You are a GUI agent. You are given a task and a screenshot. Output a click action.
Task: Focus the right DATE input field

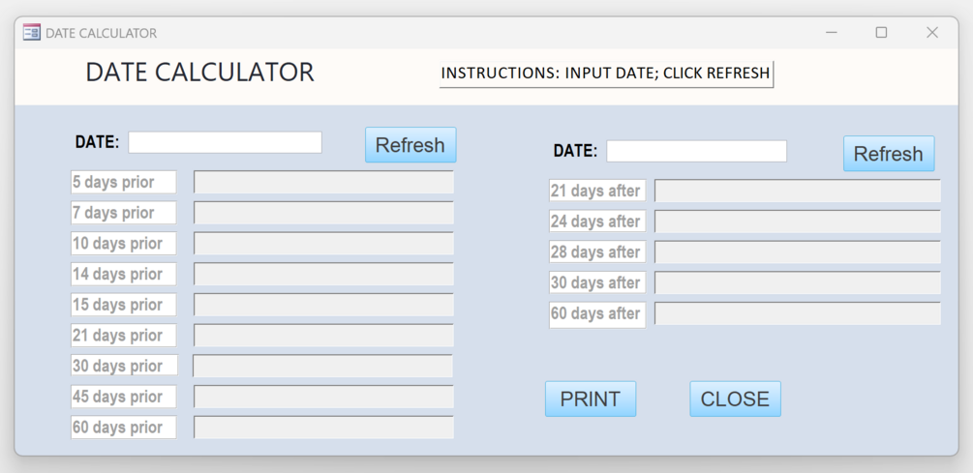pyautogui.click(x=696, y=151)
